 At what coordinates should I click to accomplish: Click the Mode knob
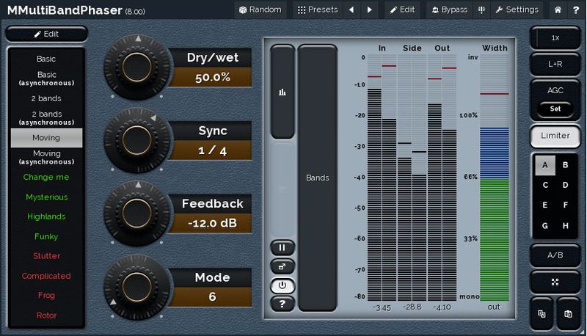click(137, 287)
